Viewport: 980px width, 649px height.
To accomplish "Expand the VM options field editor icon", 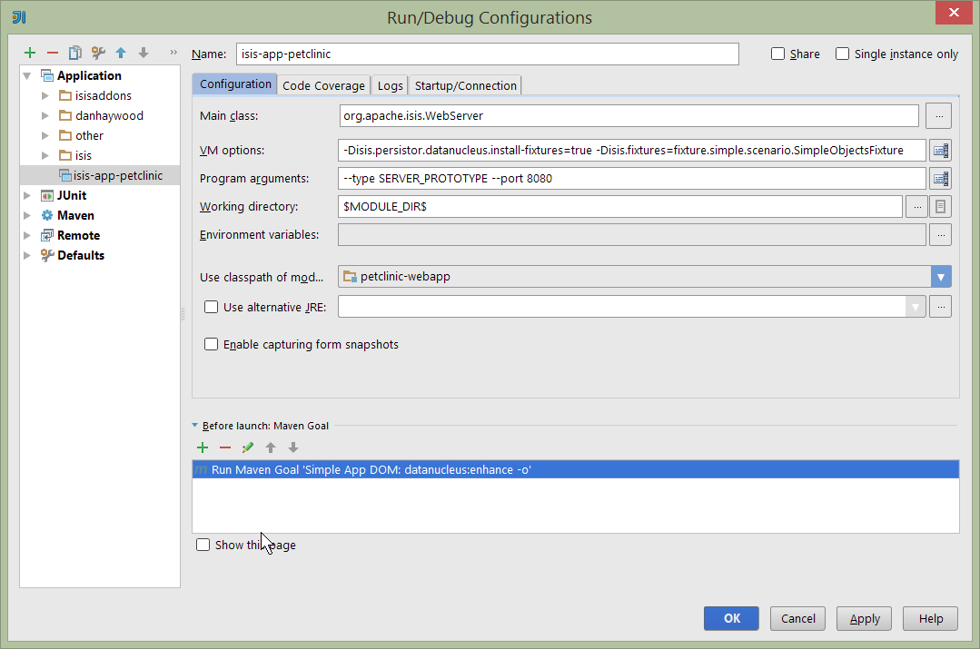I will pyautogui.click(x=940, y=151).
